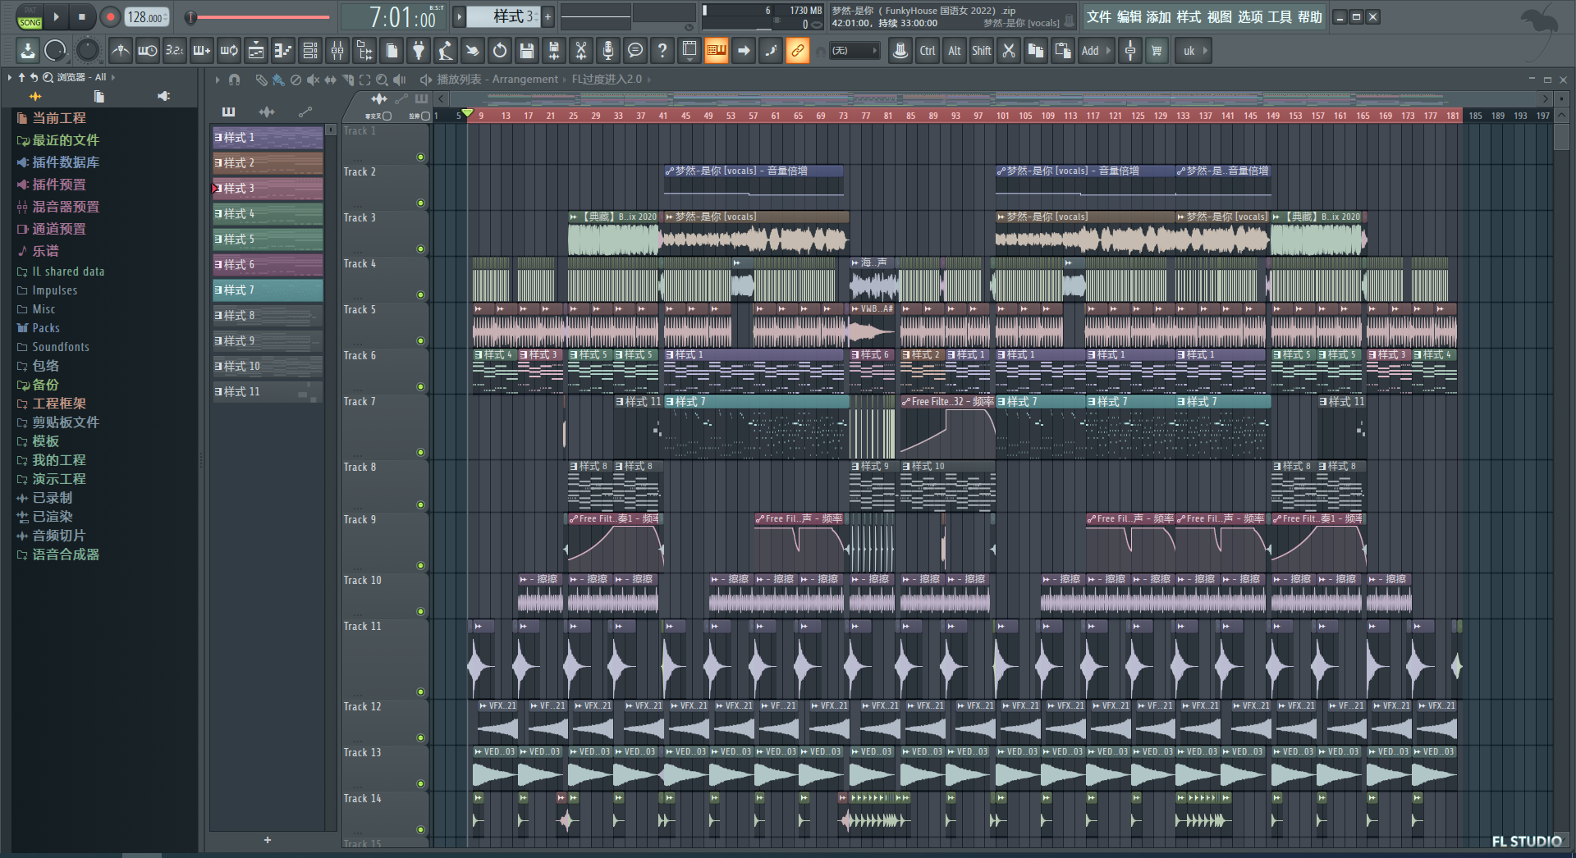Screen dimensions: 1576x858
Task: Mute Track 9 with its green dot
Action: [x=420, y=565]
